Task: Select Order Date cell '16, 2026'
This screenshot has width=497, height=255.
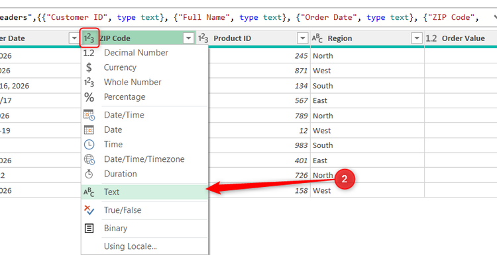Action: point(40,86)
